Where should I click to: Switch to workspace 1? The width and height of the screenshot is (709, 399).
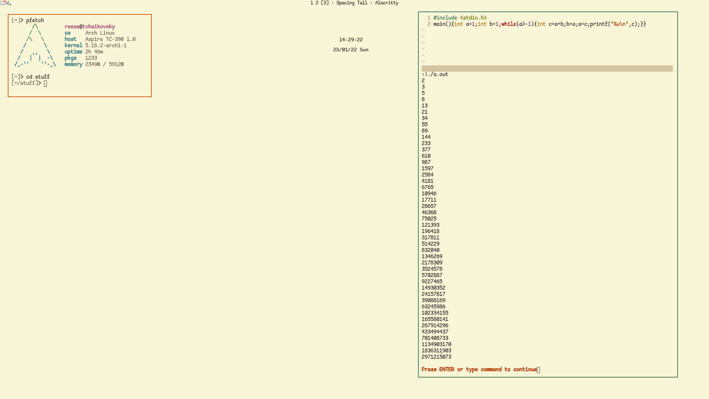(x=312, y=3)
